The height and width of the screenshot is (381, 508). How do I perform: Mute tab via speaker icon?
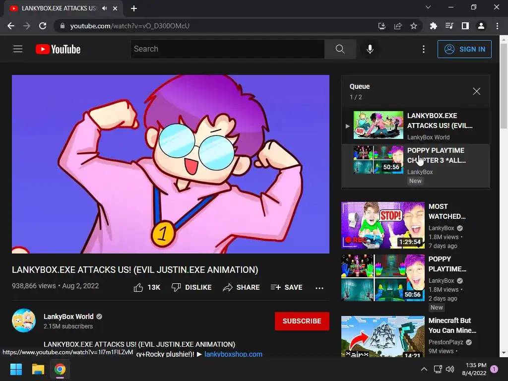pos(104,8)
